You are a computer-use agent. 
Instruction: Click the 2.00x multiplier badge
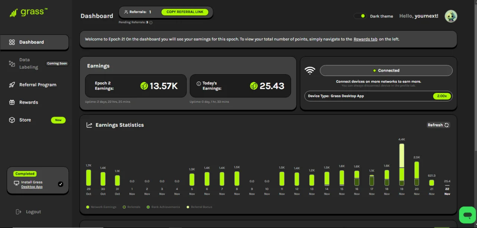tap(442, 96)
